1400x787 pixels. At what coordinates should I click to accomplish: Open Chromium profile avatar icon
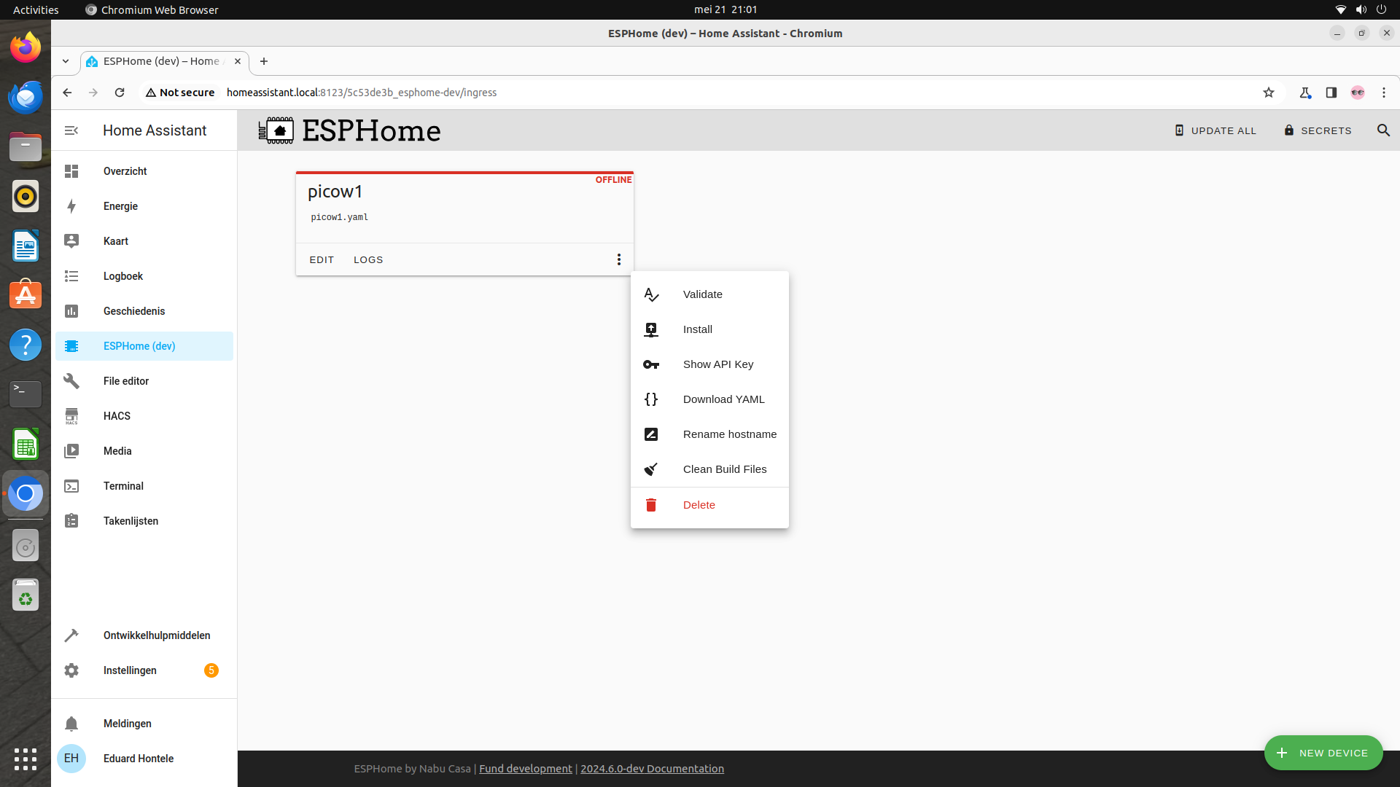click(1358, 93)
